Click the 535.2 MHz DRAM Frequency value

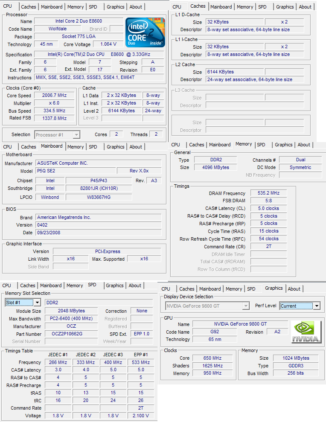point(269,193)
